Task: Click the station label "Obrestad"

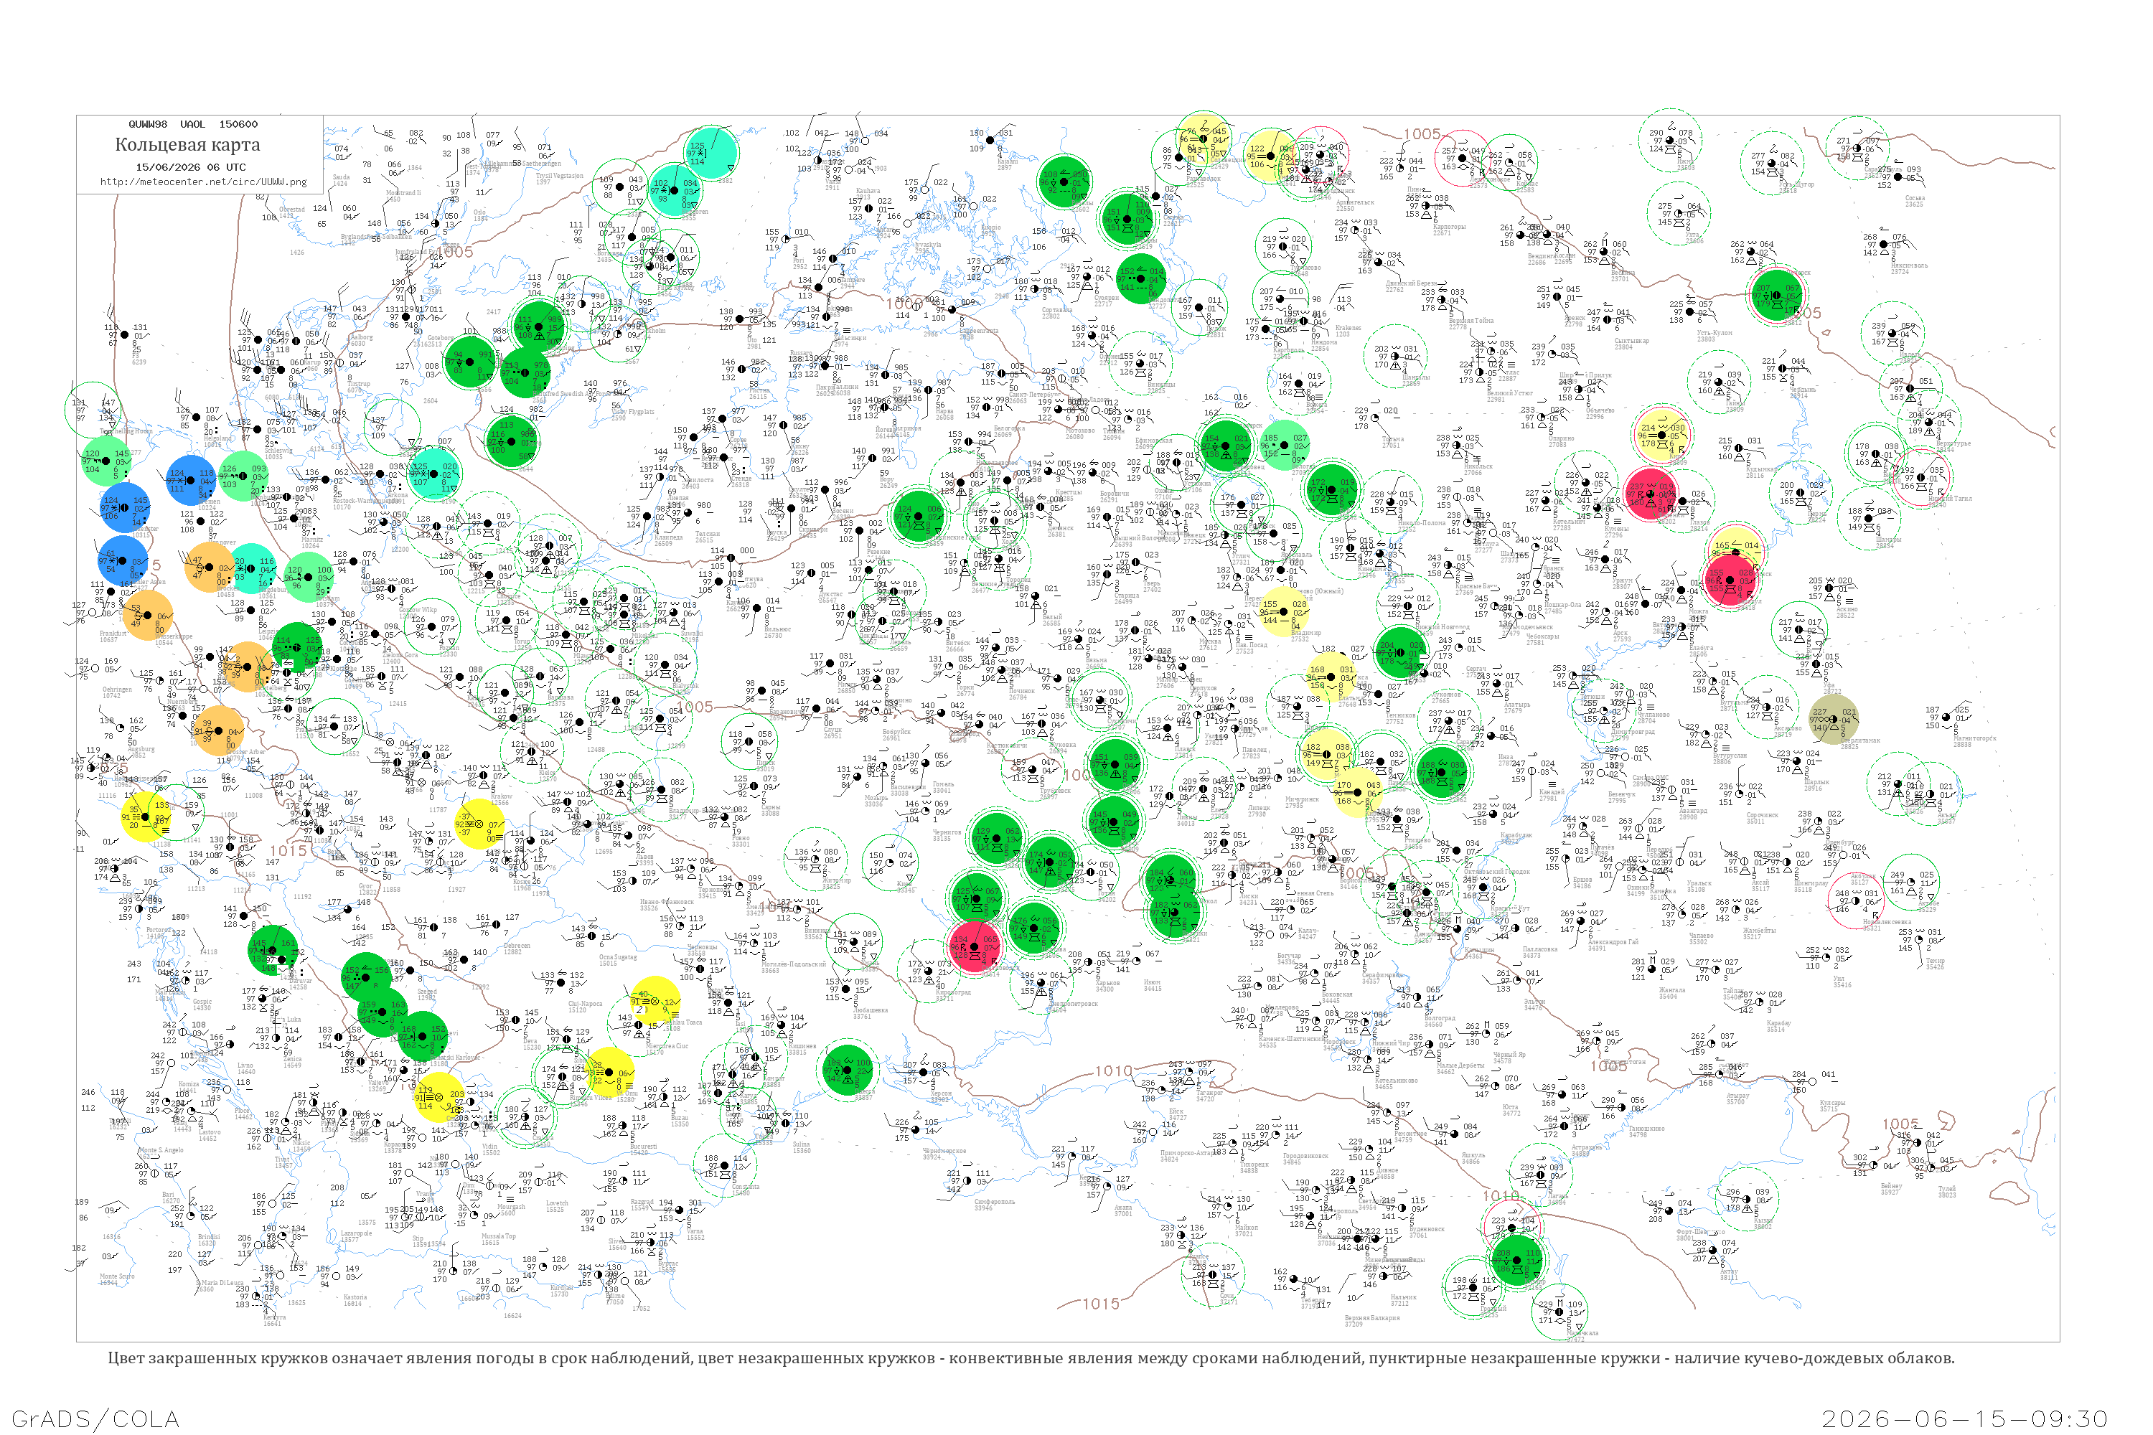Action: [292, 210]
